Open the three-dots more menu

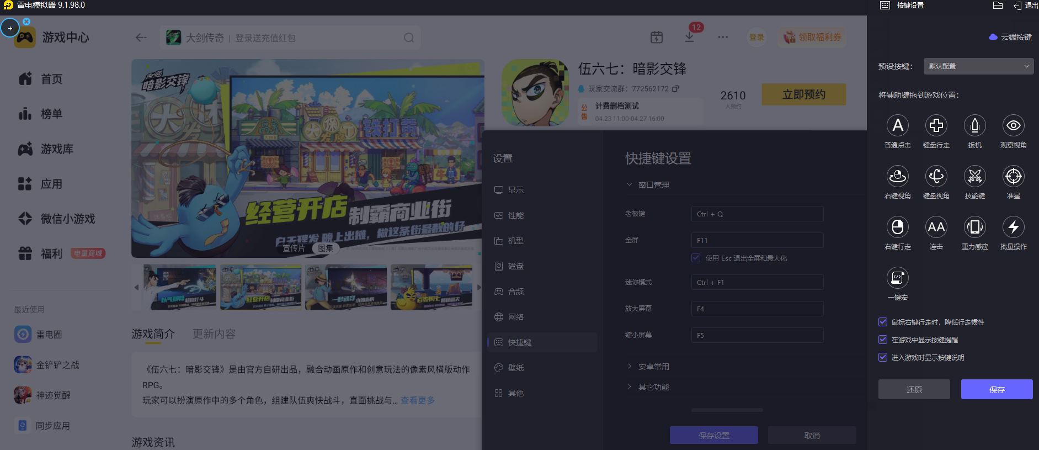[x=723, y=37]
